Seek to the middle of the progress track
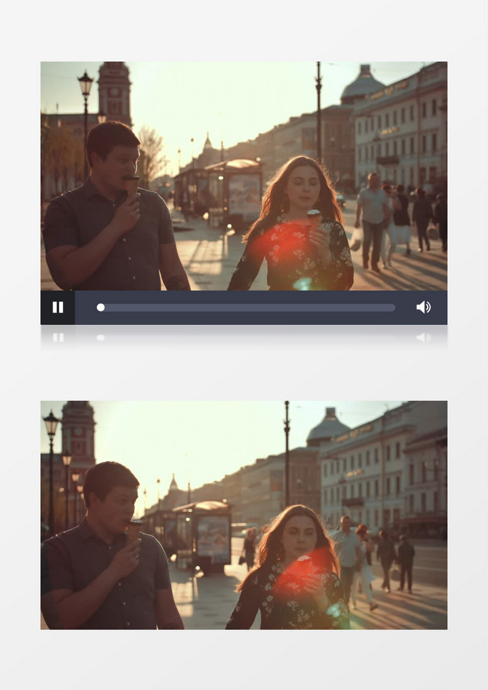 pos(248,308)
